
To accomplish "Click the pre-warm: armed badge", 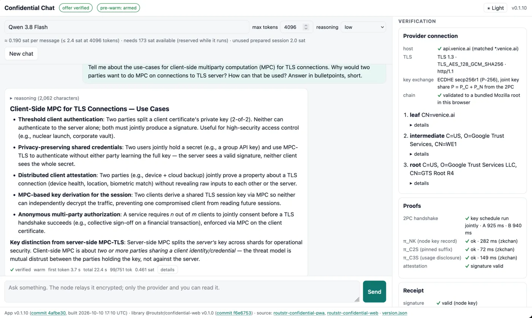I will [x=119, y=8].
